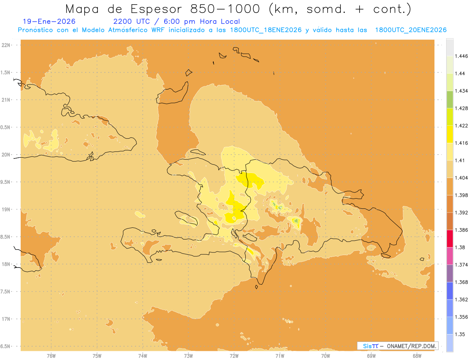
Task: Click the legend value '1.41'
Action: [460, 160]
